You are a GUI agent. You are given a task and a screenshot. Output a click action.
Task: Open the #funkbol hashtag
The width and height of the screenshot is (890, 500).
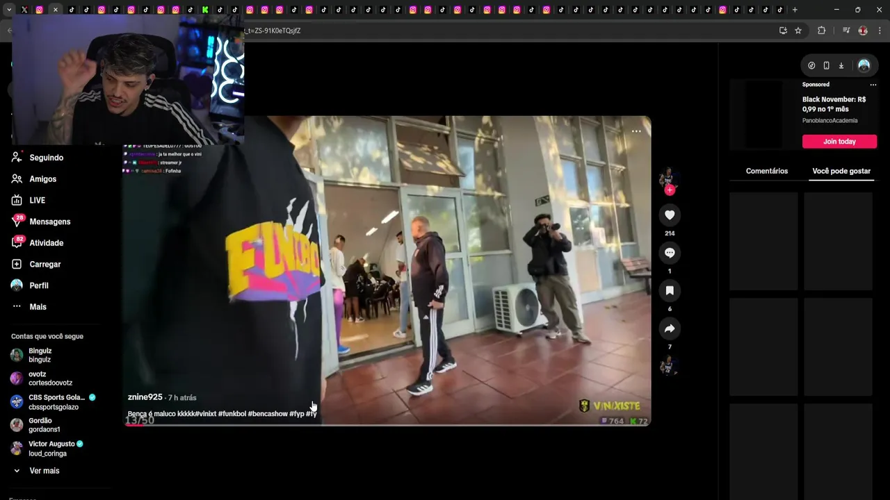click(x=232, y=414)
